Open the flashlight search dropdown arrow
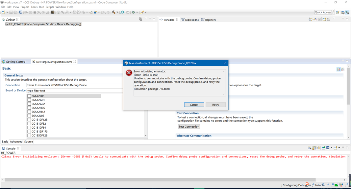351x189 pixels. tap(146, 12)
